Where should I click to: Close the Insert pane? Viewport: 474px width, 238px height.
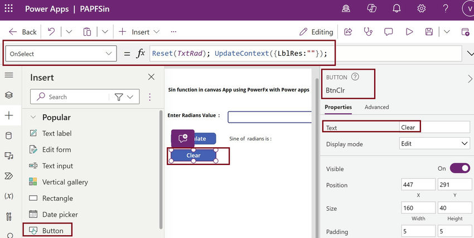151,77
